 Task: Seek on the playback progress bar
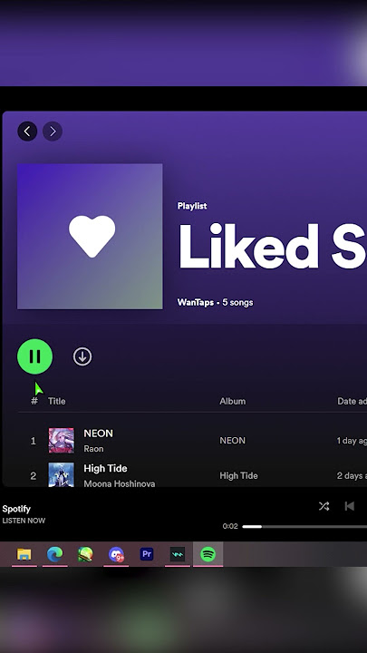pos(304,526)
